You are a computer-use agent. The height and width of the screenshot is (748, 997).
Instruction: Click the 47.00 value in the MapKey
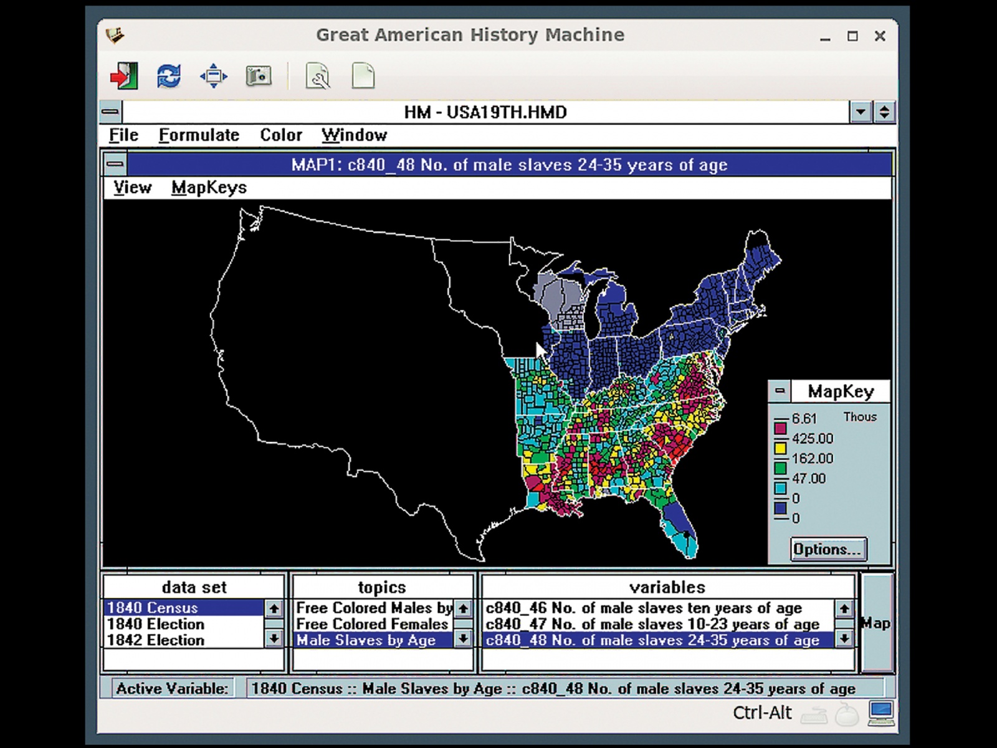(x=809, y=479)
